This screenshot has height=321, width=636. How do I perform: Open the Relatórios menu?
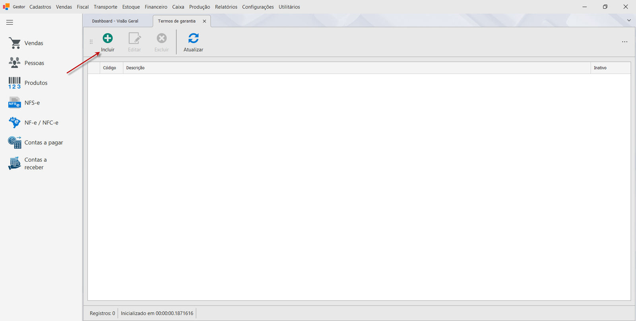(x=226, y=7)
